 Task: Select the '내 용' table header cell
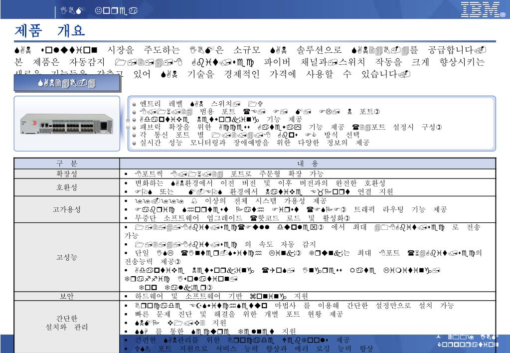pos(308,164)
